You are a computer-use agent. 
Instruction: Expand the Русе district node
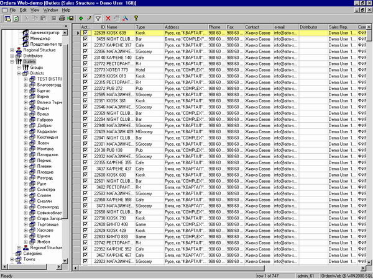[x=25, y=184]
